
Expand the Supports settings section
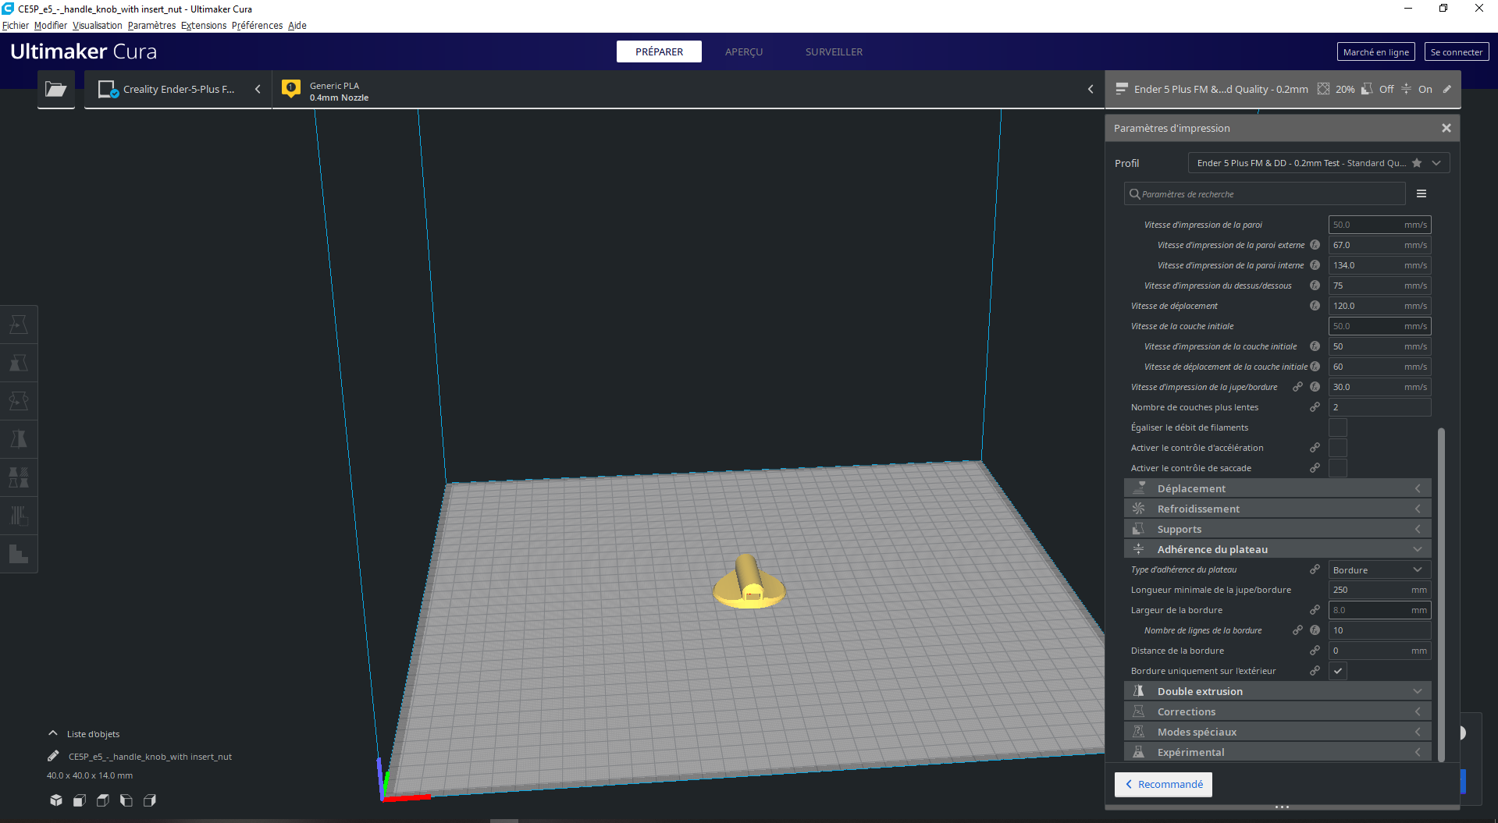point(1277,529)
